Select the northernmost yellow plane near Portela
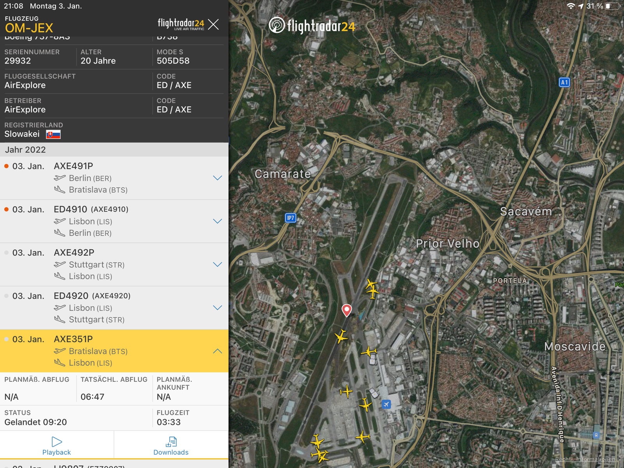Image resolution: width=624 pixels, height=468 pixels. [x=371, y=284]
